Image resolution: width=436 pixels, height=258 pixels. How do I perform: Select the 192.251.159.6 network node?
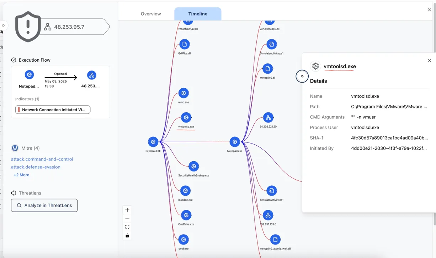click(268, 215)
